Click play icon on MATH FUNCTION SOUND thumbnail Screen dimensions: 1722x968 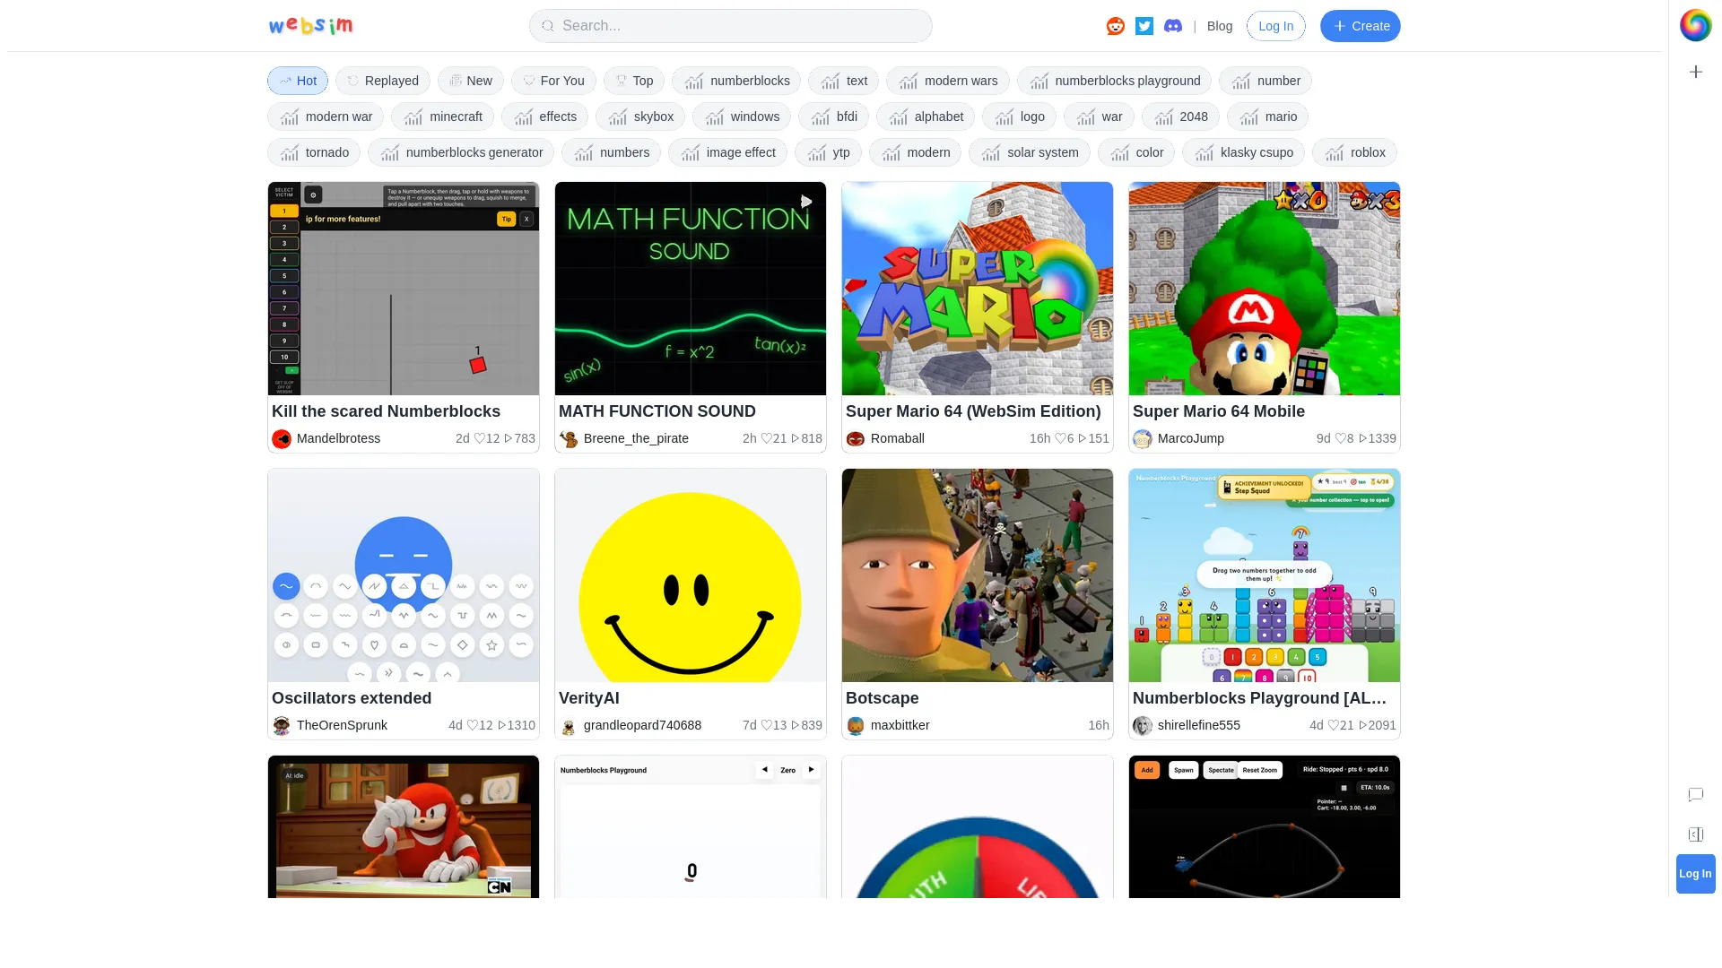pos(806,202)
